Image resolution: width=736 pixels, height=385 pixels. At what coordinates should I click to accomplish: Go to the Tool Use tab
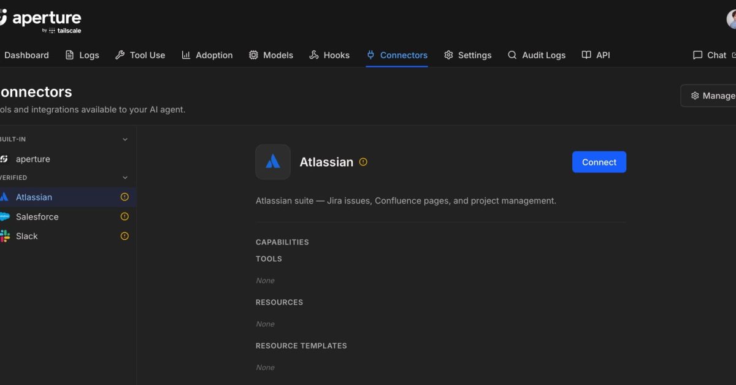point(140,55)
